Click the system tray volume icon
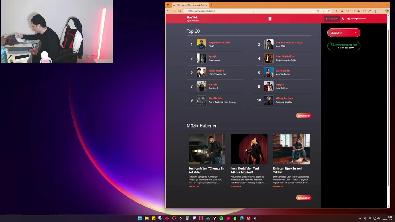Screen dimensions: 395x222 379,218
